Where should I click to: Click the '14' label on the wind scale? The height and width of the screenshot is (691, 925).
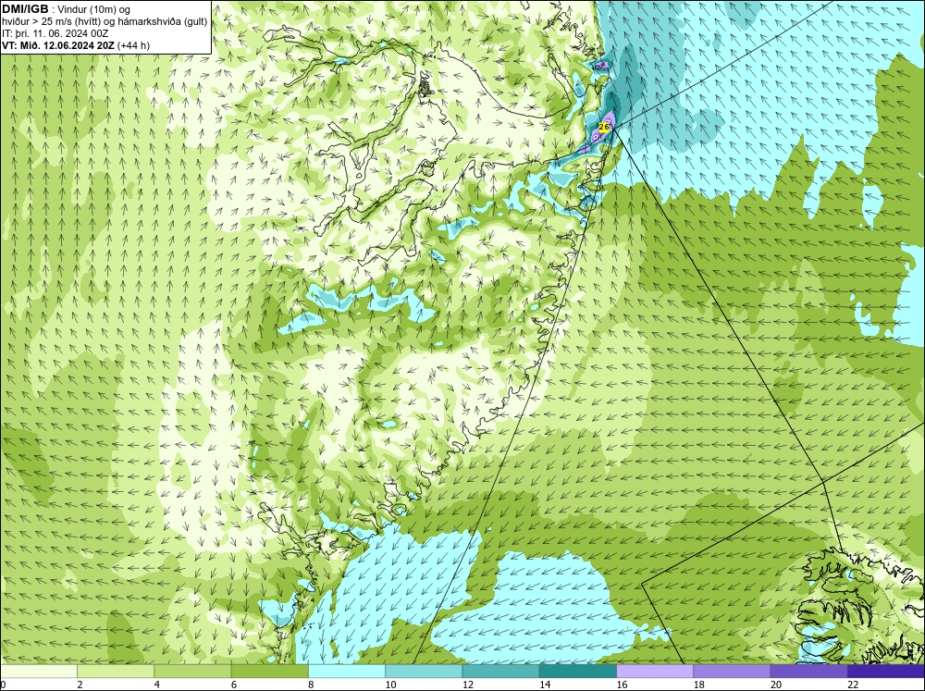[x=544, y=685]
